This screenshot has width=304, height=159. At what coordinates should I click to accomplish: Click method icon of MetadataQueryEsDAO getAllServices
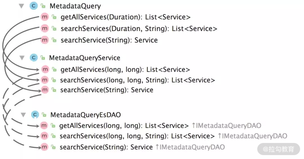pyautogui.click(x=44, y=125)
